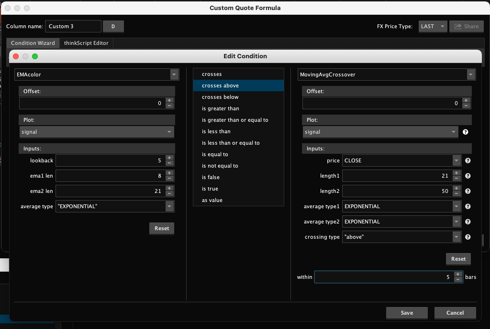Click the Column name text field
The image size is (490, 329).
tap(73, 27)
